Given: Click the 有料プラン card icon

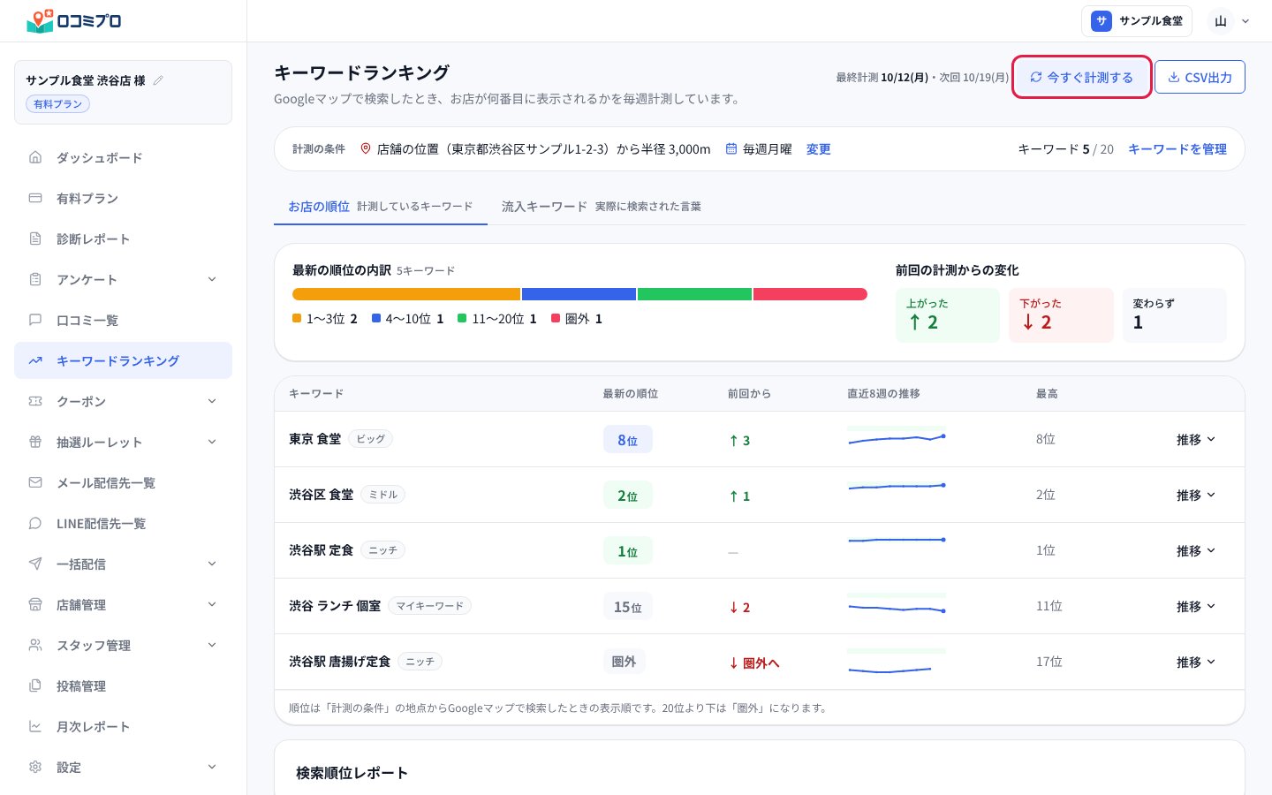Looking at the screenshot, I should [x=35, y=198].
